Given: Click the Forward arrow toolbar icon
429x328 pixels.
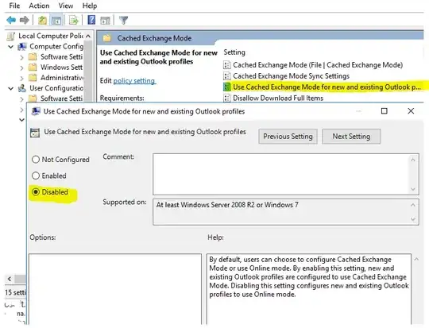Looking at the screenshot, I should tap(25, 20).
